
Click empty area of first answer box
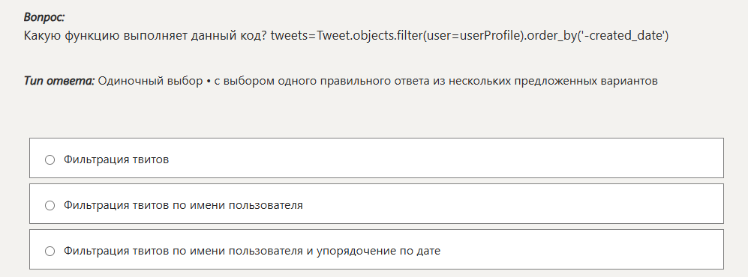click(x=443, y=158)
